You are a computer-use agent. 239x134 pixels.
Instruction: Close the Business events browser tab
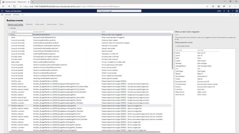[28, 2]
